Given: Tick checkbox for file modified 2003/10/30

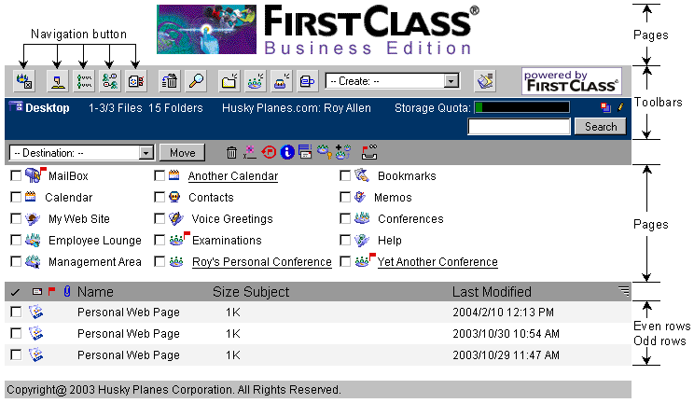Looking at the screenshot, I should (16, 333).
